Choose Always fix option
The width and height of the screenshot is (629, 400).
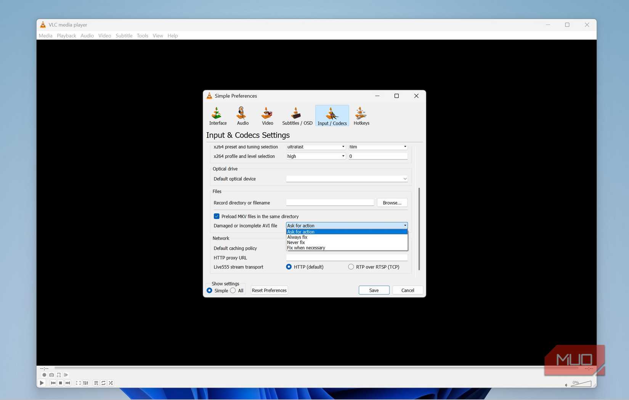(347, 237)
